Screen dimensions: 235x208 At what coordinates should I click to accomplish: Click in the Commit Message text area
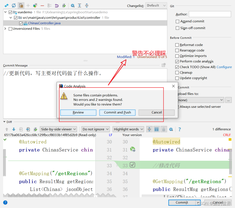(85, 94)
